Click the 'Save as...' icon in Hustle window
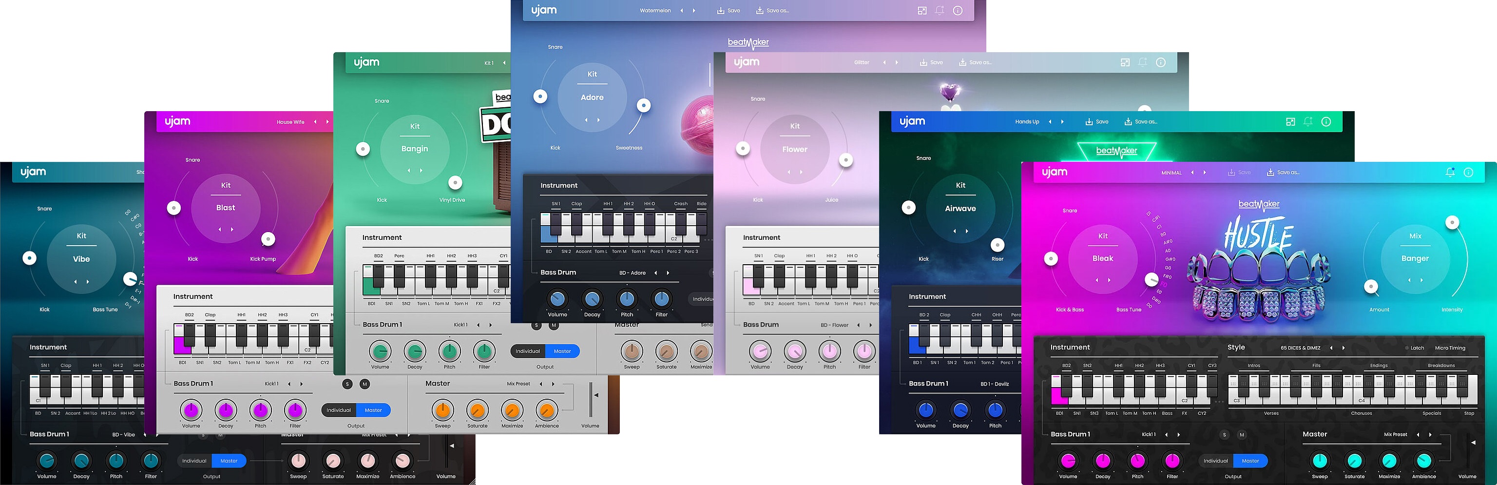The width and height of the screenshot is (1497, 485). 1270,172
